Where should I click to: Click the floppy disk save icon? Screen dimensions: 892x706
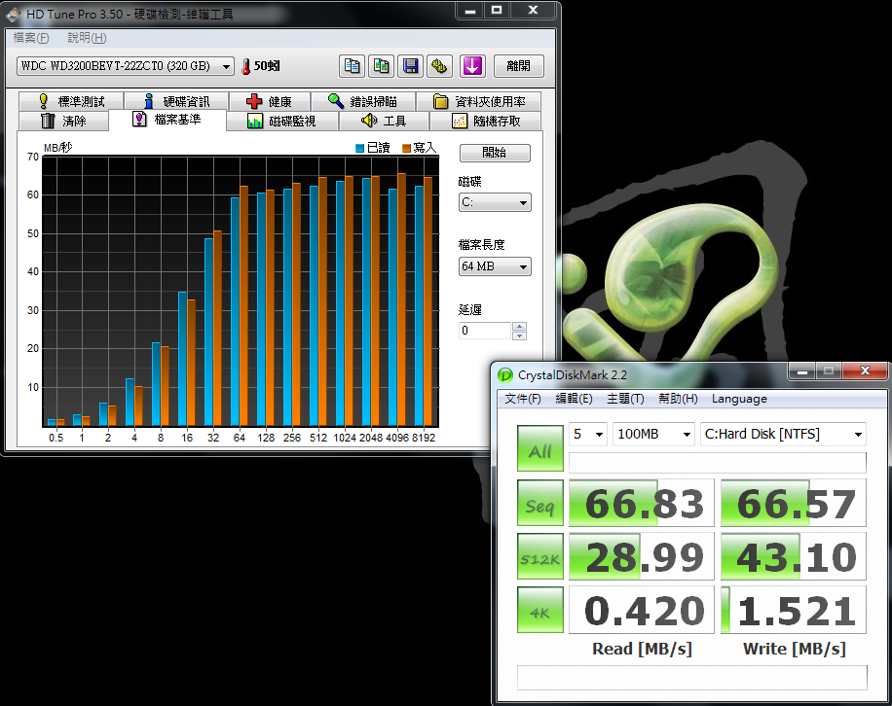click(x=411, y=66)
